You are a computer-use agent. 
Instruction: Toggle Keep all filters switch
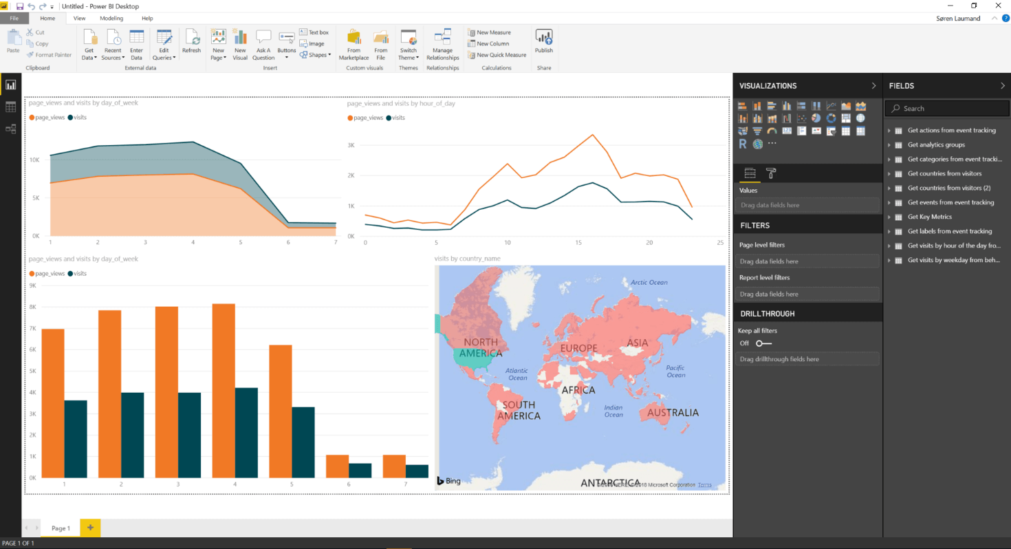[x=763, y=343]
